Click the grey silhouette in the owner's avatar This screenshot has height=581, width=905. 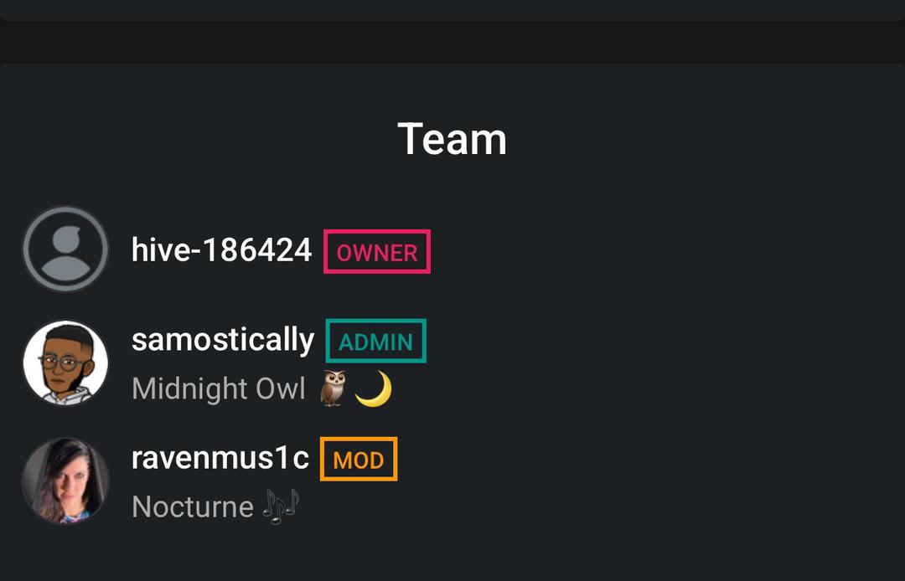tap(65, 255)
